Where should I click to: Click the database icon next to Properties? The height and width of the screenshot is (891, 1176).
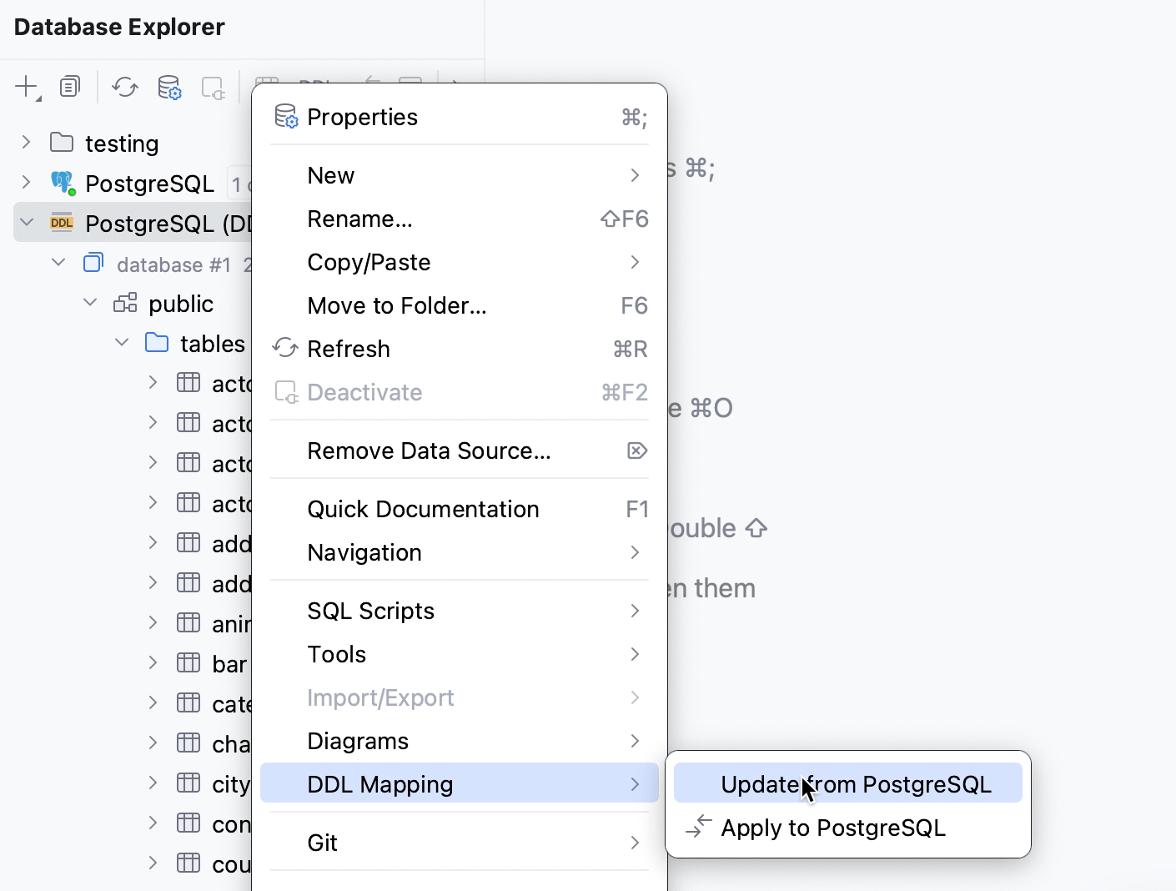tap(285, 117)
